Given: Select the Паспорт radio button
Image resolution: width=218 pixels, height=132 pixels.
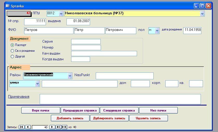Looking at the screenshot, I should pyautogui.click(x=12, y=45).
